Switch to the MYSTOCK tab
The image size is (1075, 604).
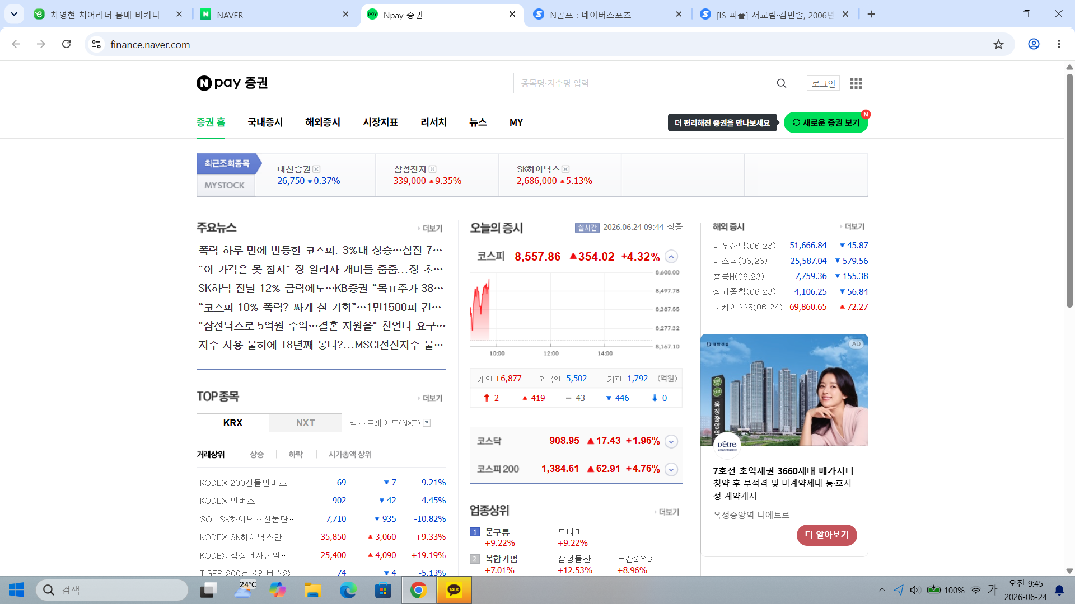click(225, 185)
